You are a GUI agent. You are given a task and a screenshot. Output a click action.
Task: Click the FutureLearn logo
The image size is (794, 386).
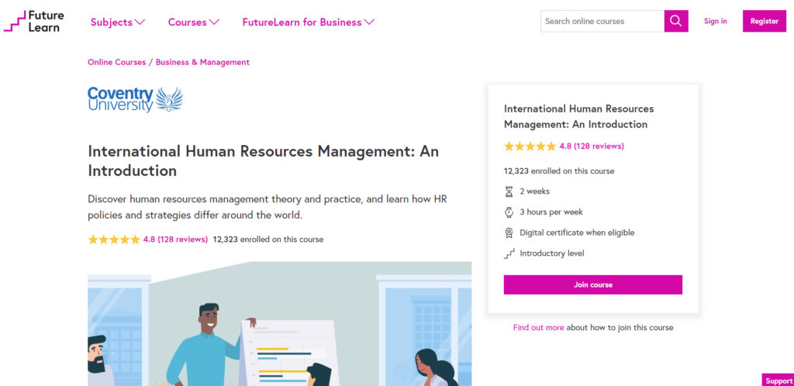point(34,21)
